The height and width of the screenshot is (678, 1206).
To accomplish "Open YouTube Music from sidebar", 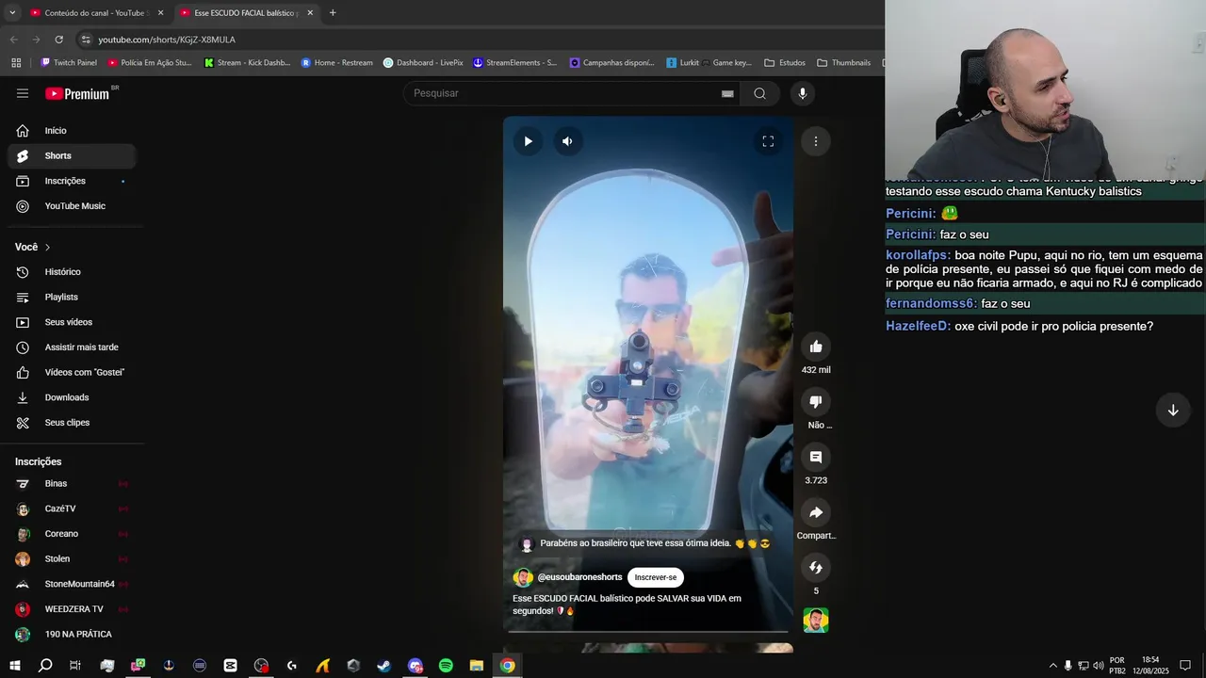I will coord(72,206).
